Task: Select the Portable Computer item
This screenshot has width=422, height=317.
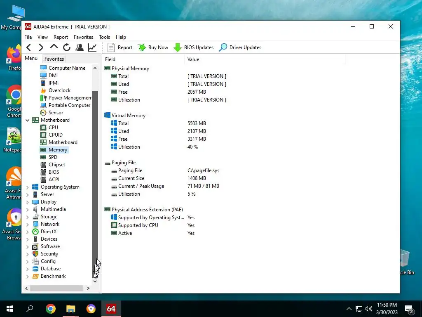Action: click(65, 105)
